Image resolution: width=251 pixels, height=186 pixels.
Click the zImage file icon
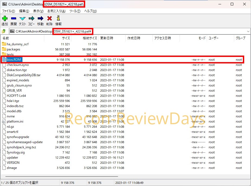tap(4, 168)
